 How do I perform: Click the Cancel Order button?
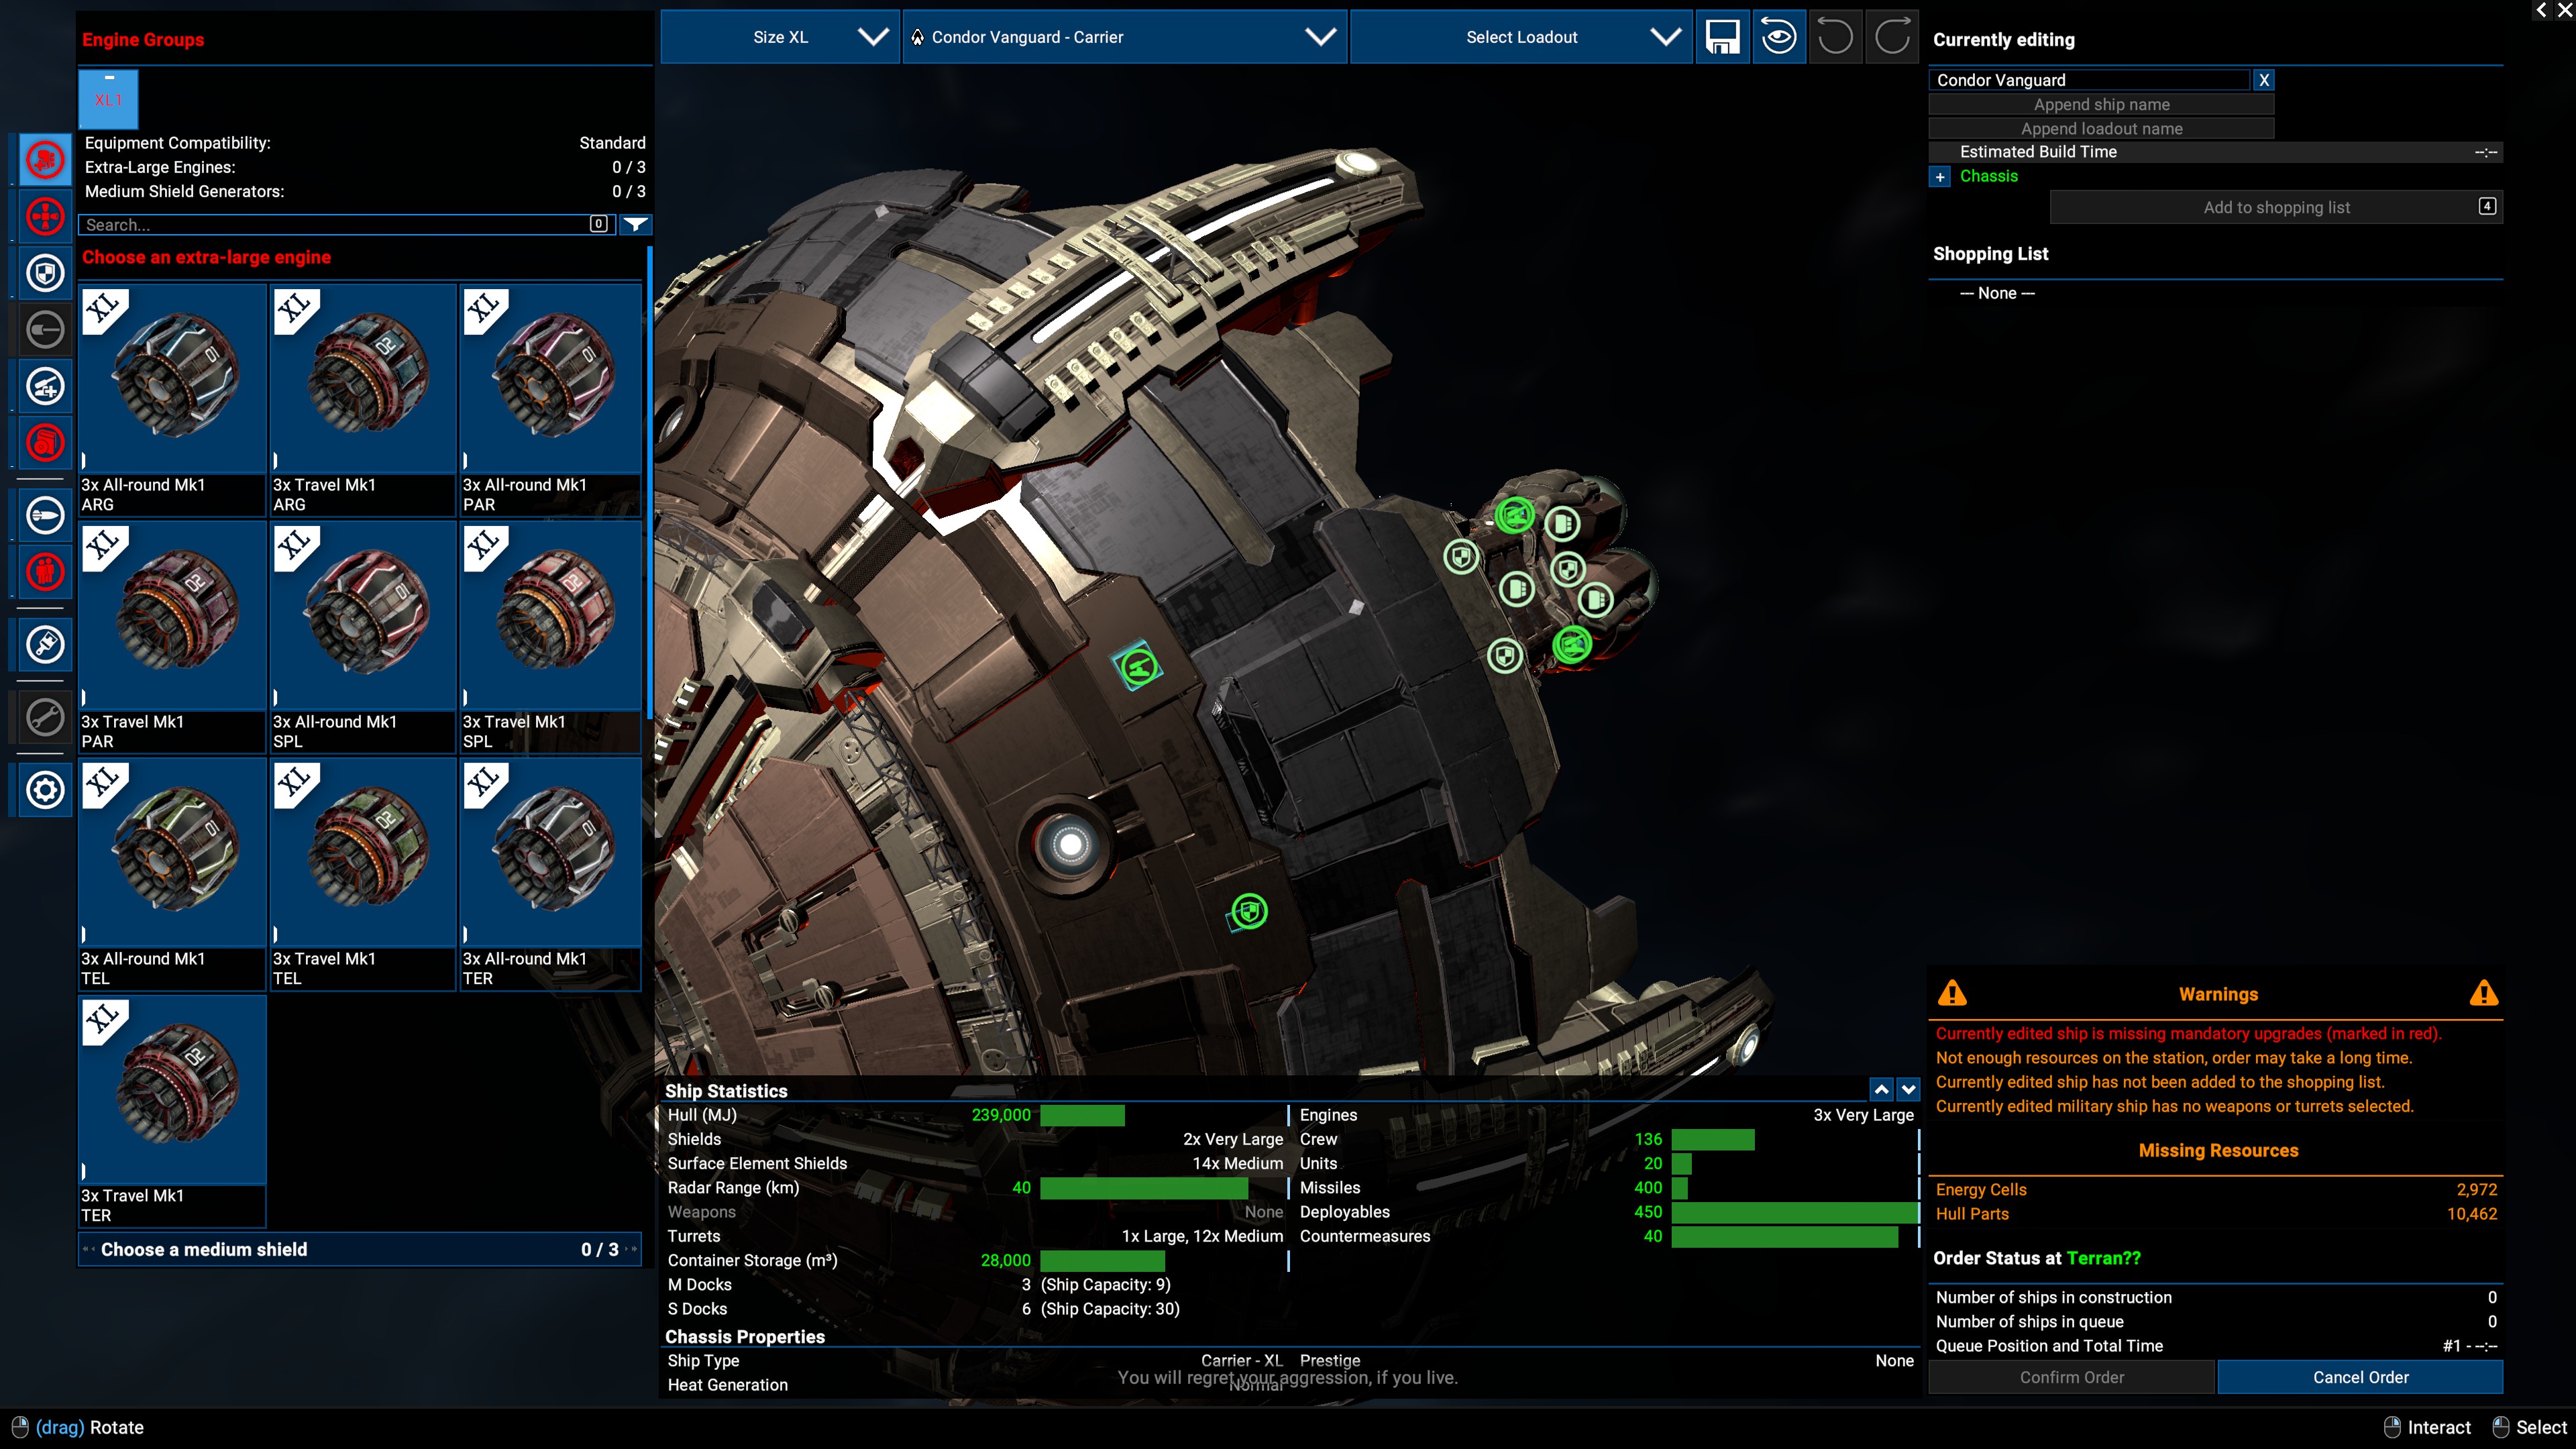pos(2360,1377)
